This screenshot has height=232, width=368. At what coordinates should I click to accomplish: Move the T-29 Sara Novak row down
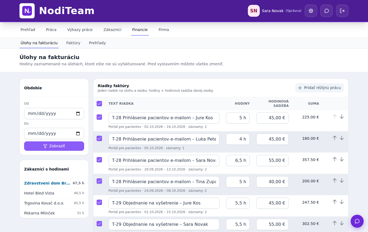[342, 223]
